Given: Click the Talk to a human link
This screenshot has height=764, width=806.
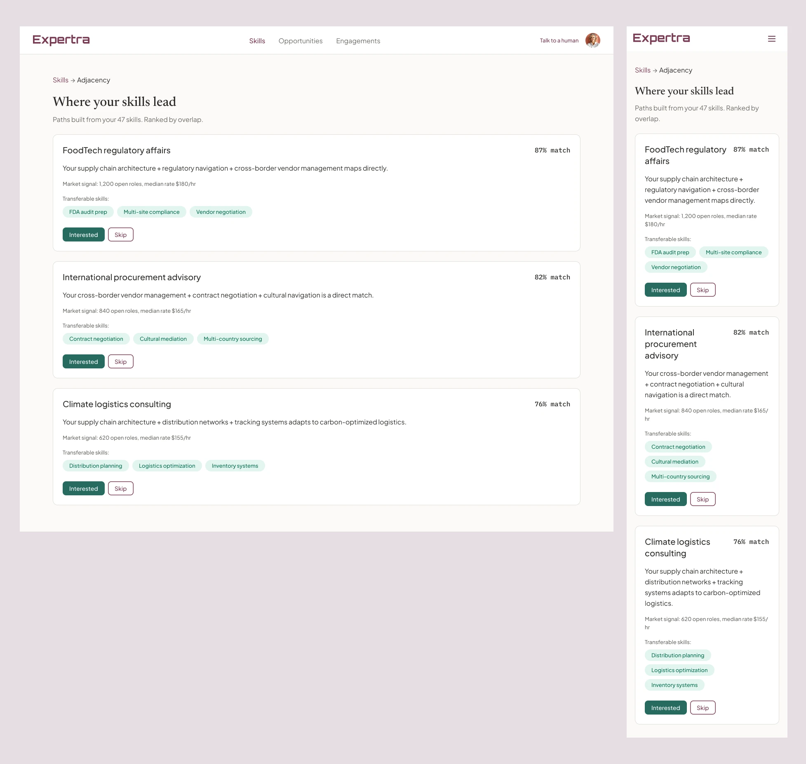Looking at the screenshot, I should point(559,40).
